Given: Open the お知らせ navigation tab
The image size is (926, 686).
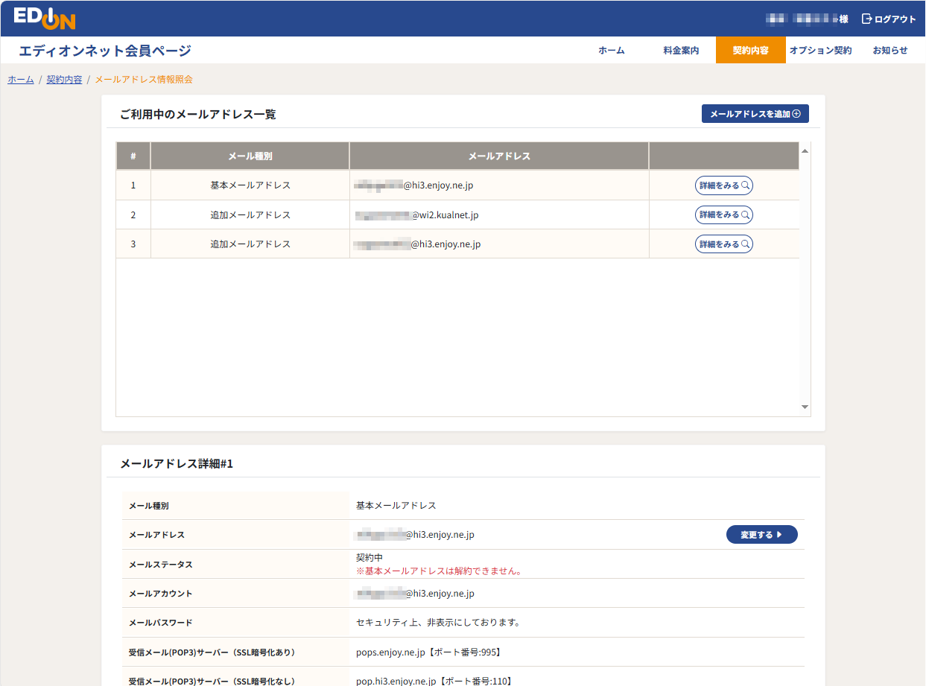Looking at the screenshot, I should pyautogui.click(x=889, y=50).
